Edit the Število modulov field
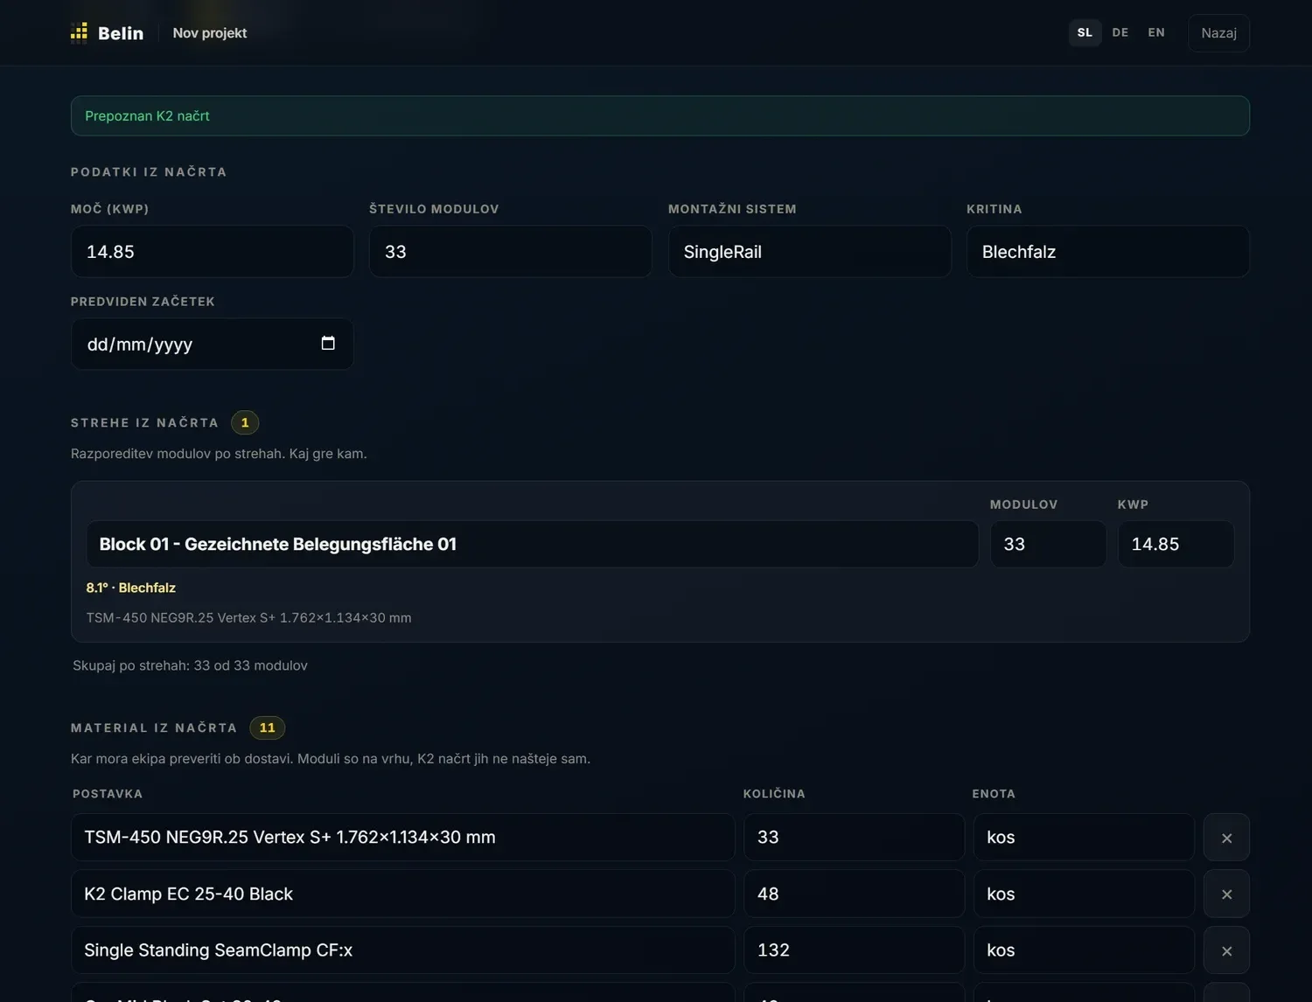1312x1002 pixels. pyautogui.click(x=511, y=252)
